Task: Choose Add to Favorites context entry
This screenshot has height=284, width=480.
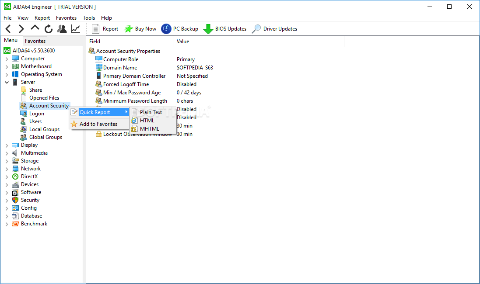Action: point(99,124)
